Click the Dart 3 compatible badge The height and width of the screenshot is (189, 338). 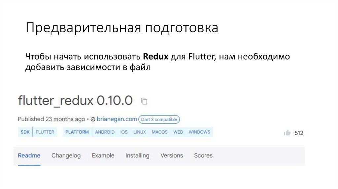coord(159,119)
